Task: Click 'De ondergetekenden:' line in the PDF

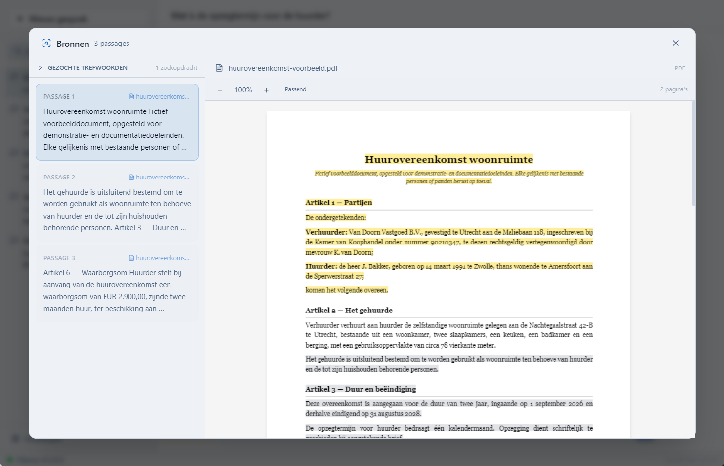Action: [336, 218]
